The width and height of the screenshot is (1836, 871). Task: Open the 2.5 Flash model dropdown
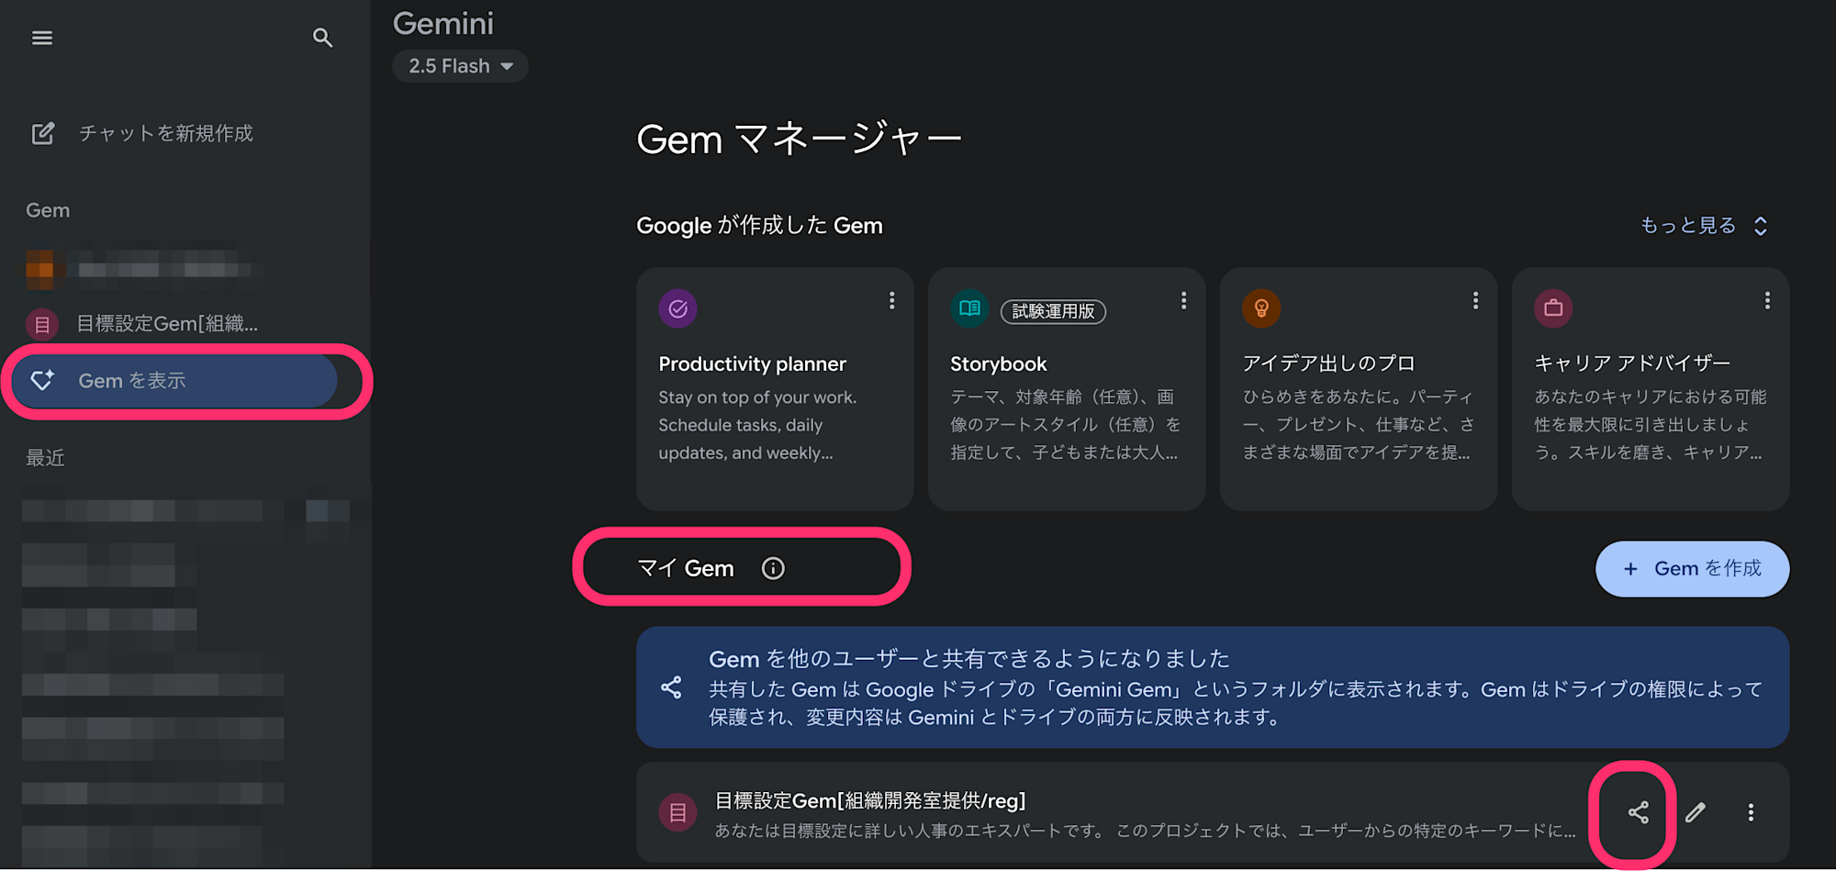[460, 66]
